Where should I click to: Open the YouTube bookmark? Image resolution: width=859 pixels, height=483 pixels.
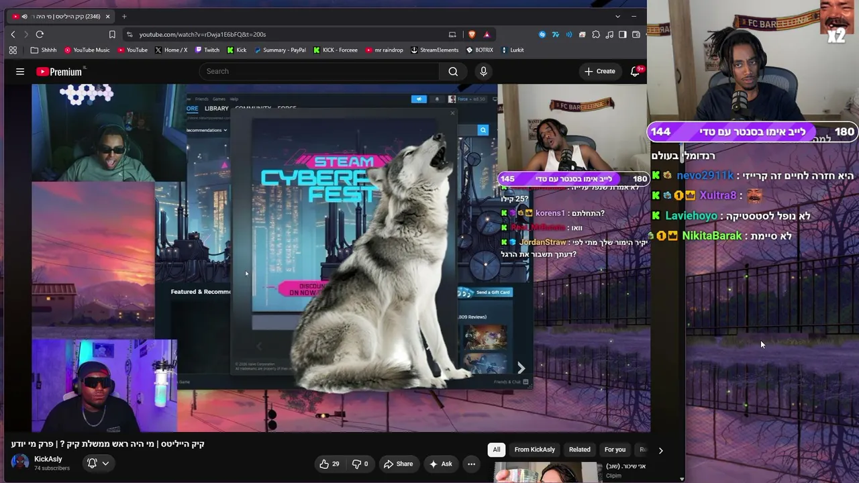(x=132, y=50)
